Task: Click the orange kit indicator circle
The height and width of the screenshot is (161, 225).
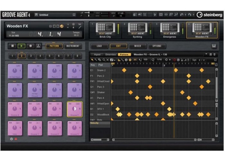Action: tap(62, 26)
